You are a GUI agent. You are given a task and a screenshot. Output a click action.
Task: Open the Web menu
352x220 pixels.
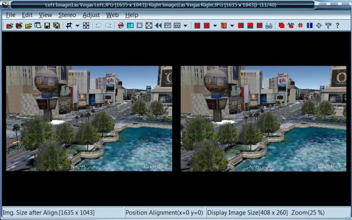(x=112, y=15)
